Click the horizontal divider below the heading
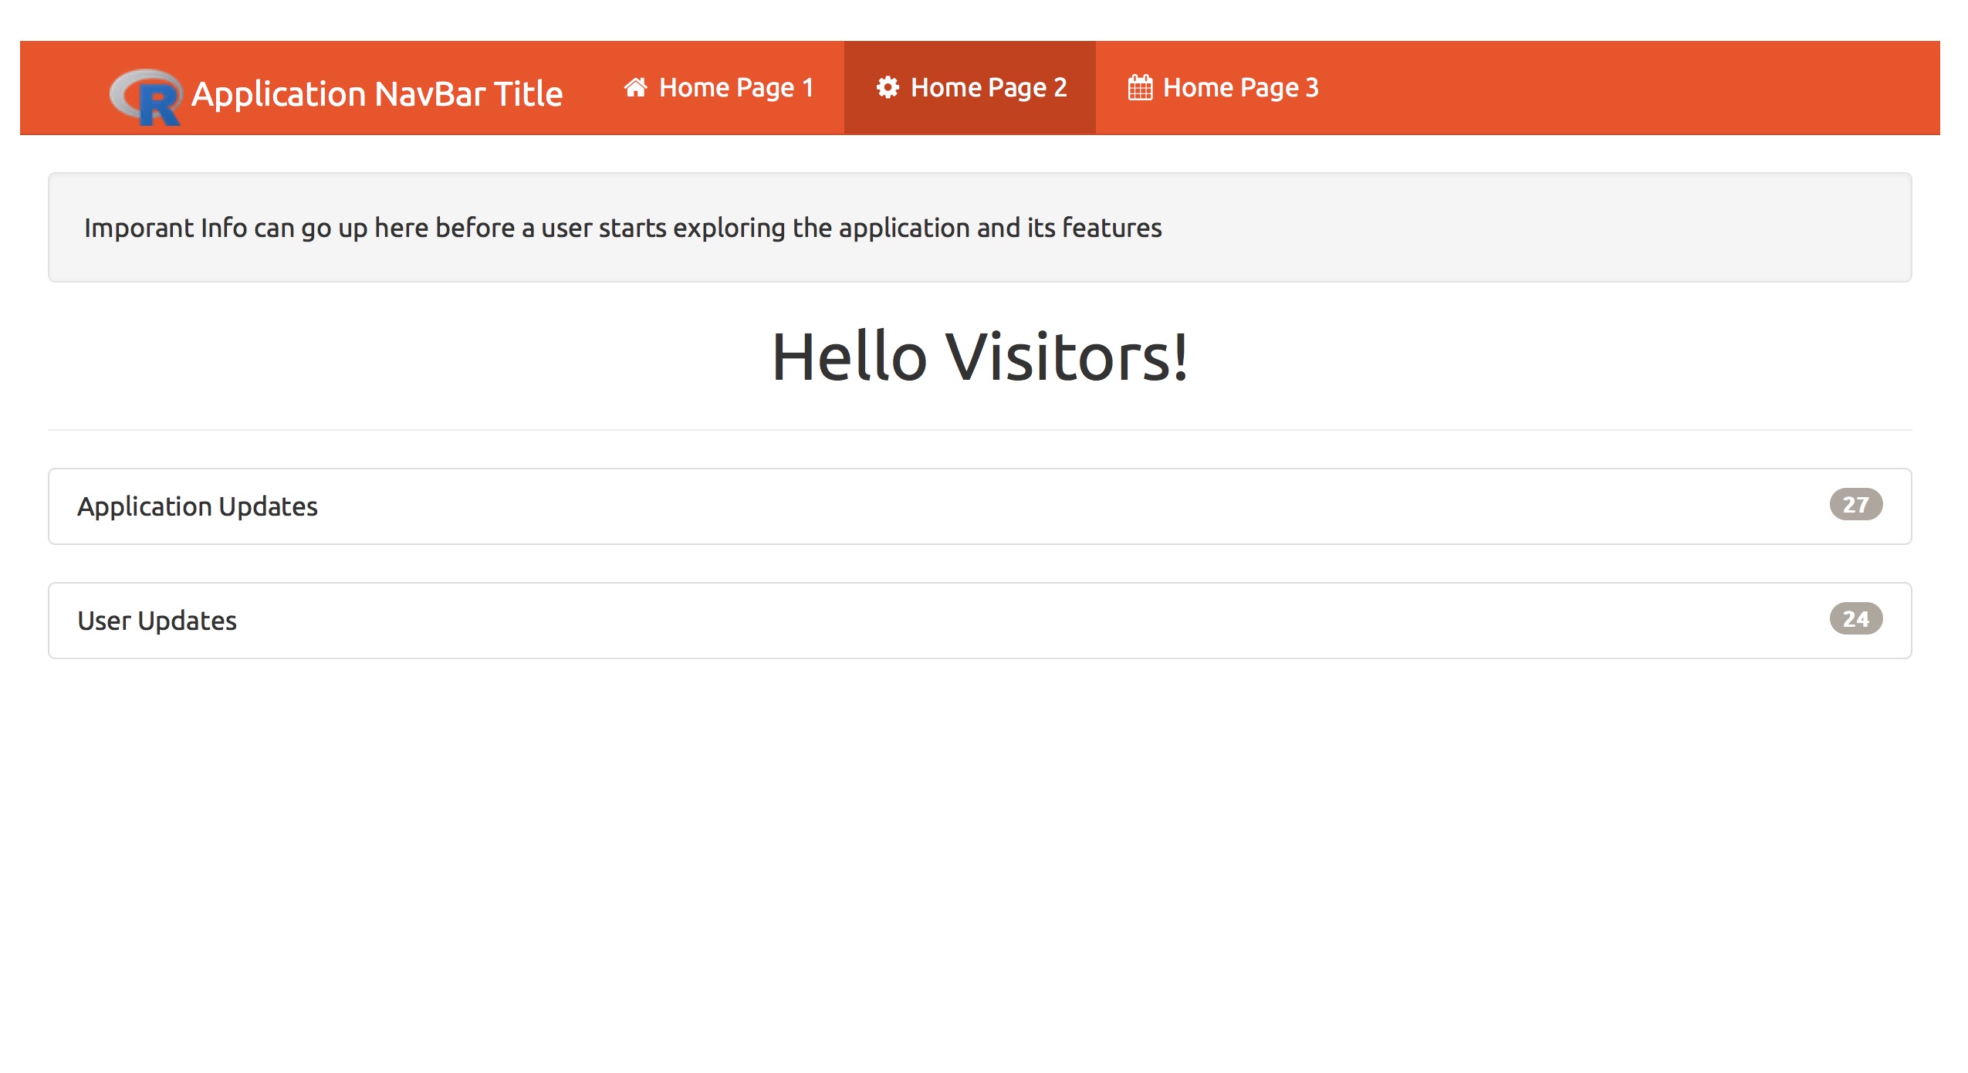This screenshot has height=1073, width=1968. point(979,430)
